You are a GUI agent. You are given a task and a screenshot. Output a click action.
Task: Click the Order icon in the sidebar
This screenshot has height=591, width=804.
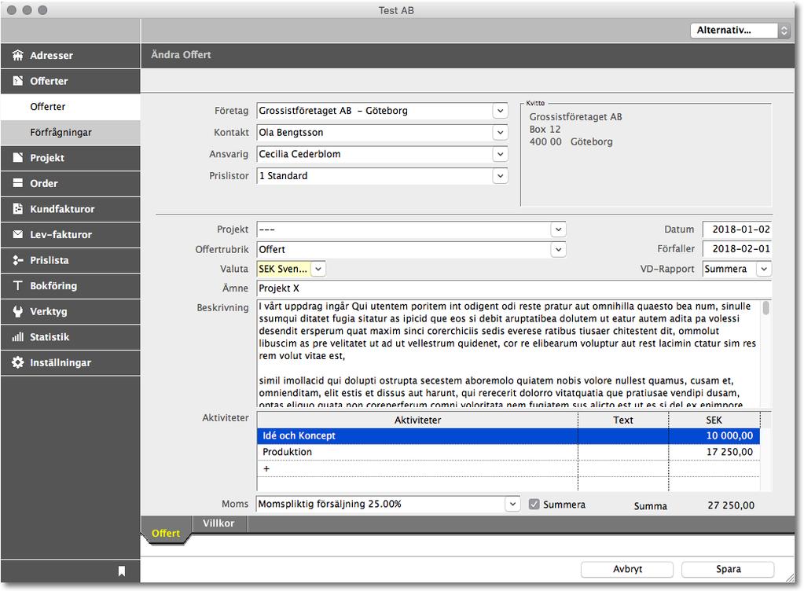point(18,183)
